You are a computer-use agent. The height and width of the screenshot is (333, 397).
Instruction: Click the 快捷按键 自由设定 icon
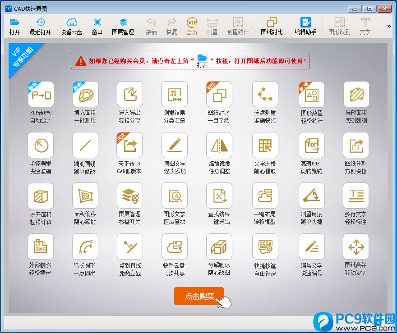pos(265,246)
